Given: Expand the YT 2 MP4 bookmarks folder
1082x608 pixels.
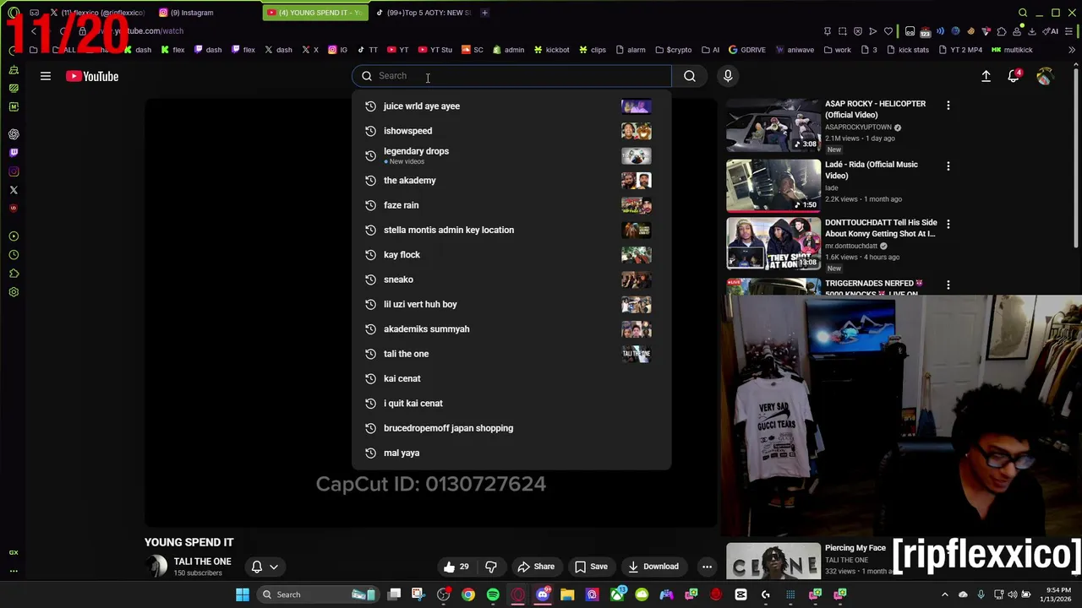Looking at the screenshot, I should [x=960, y=50].
